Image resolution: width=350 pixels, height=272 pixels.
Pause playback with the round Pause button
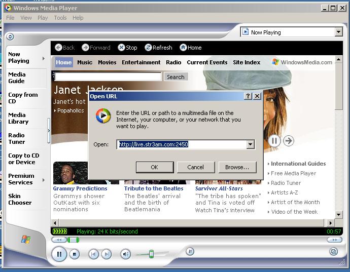[59, 254]
